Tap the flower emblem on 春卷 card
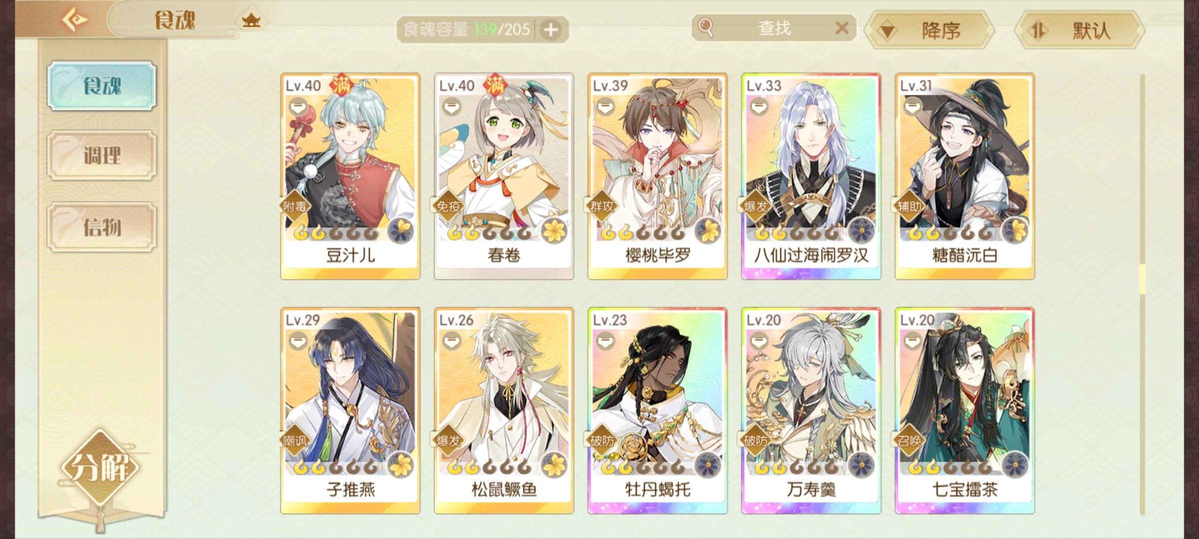Image resolution: width=1199 pixels, height=539 pixels. [x=555, y=231]
